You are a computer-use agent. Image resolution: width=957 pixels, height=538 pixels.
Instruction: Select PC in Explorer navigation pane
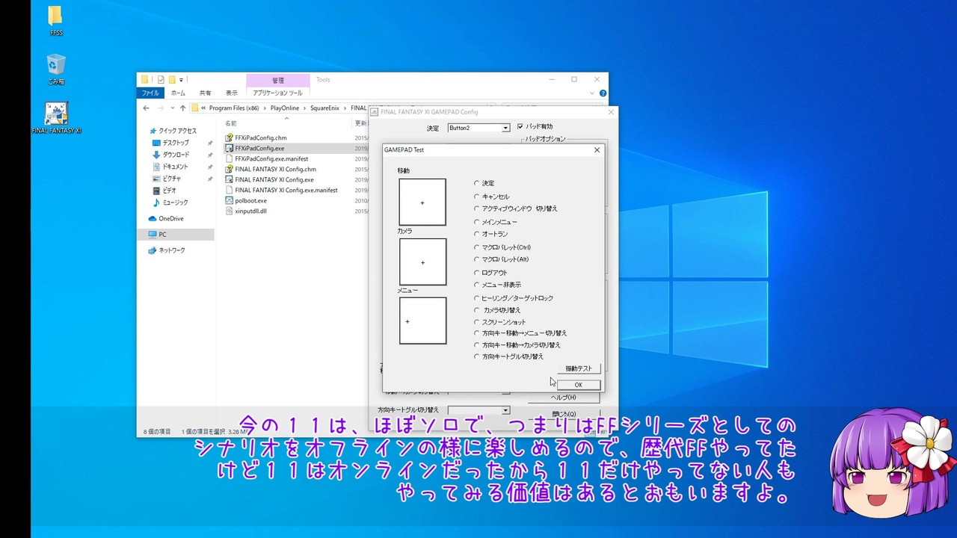pyautogui.click(x=177, y=235)
